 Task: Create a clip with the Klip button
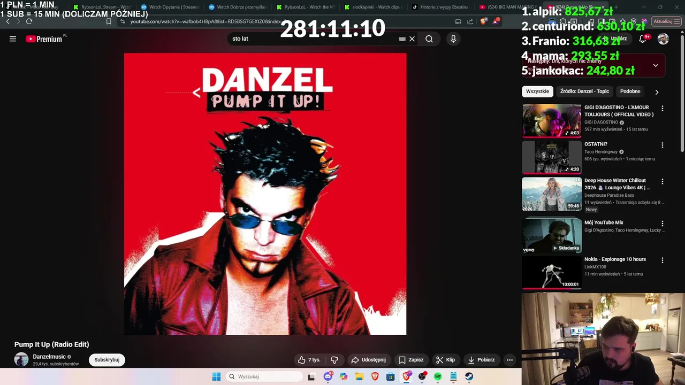click(445, 360)
